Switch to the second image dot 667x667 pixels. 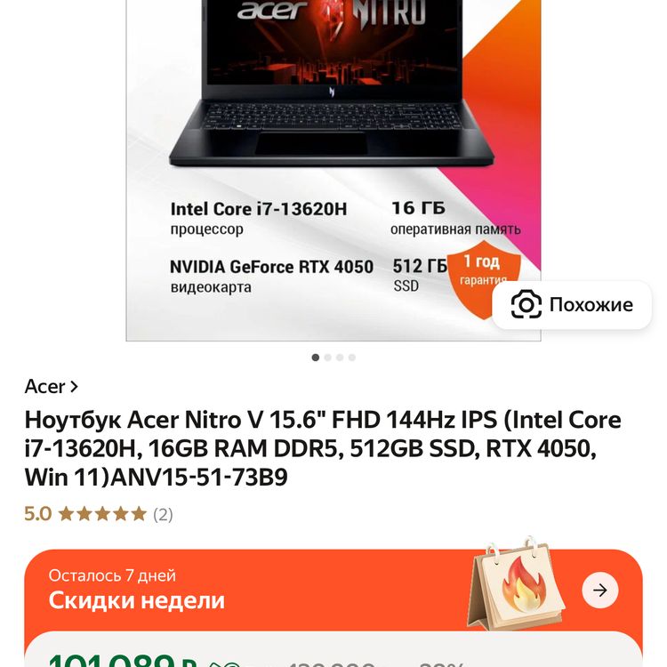[327, 358]
